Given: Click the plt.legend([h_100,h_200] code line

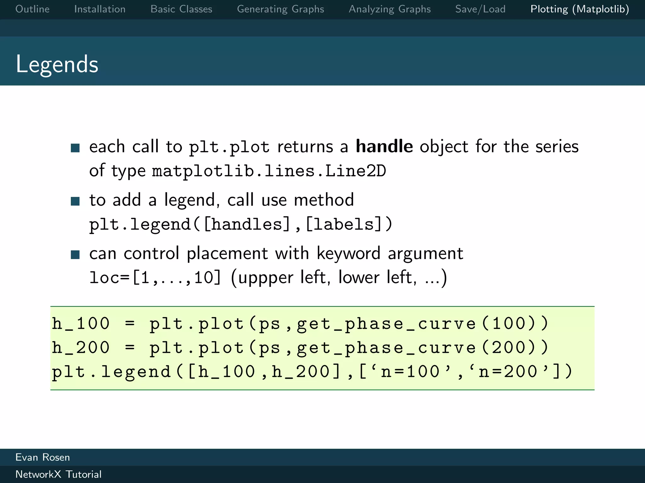Looking at the screenshot, I should [312, 372].
